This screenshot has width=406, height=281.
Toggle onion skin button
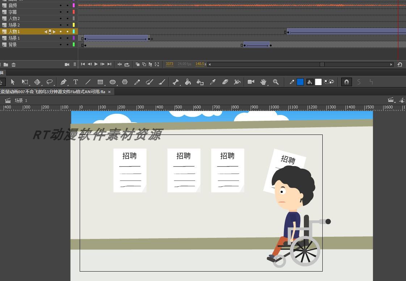(138, 64)
